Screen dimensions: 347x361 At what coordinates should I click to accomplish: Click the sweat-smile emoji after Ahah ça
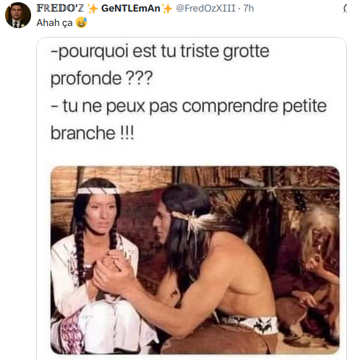[x=81, y=22]
